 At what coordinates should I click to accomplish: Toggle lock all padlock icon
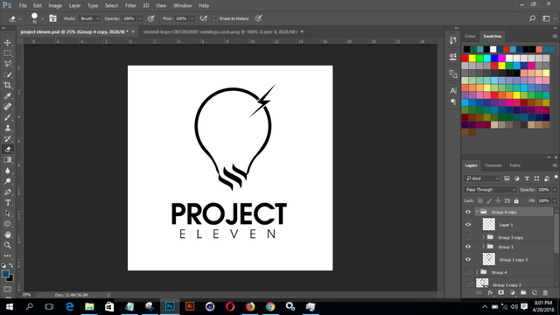(516, 201)
